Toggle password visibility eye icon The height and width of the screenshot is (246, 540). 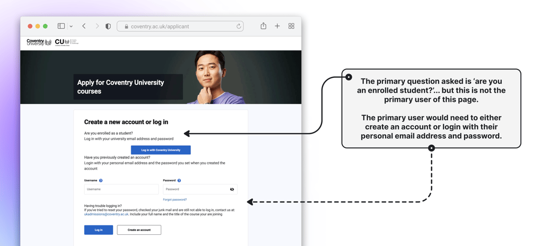232,189
